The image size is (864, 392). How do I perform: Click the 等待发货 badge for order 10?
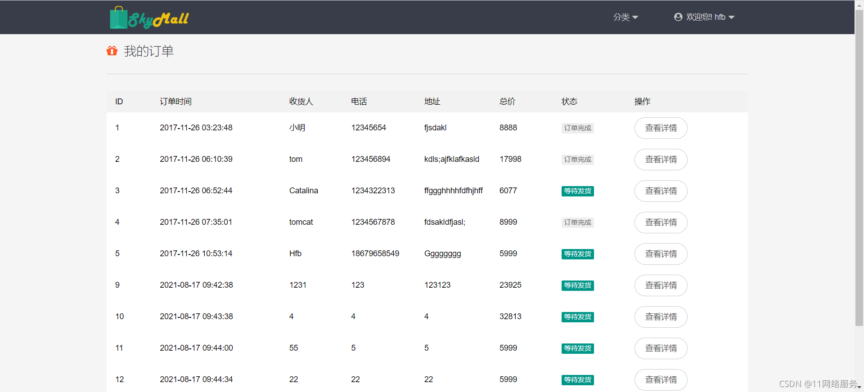578,317
